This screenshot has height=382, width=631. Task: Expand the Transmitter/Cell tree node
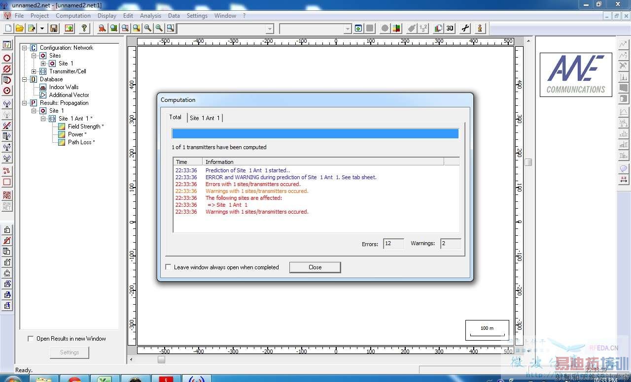(x=34, y=71)
